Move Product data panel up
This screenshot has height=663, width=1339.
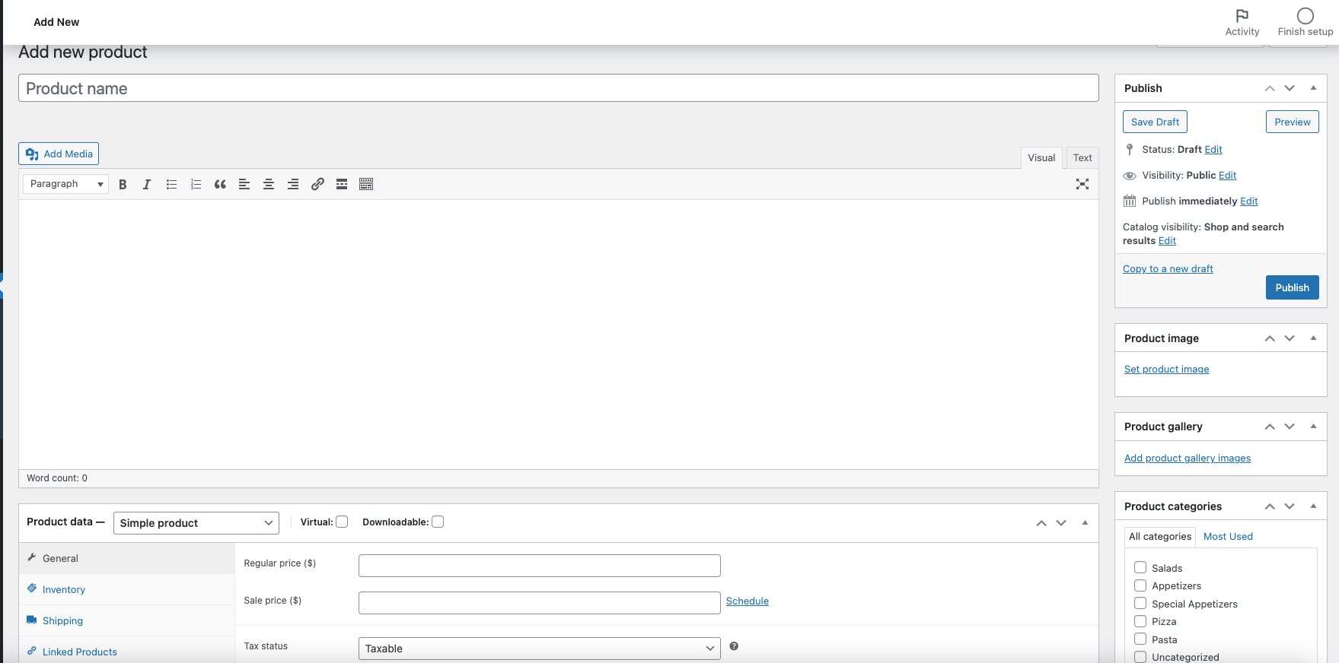pyautogui.click(x=1041, y=523)
